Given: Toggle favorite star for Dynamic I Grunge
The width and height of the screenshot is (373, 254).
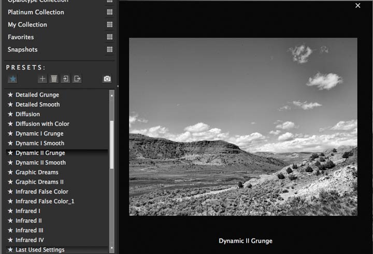Looking at the screenshot, I should click(10, 134).
